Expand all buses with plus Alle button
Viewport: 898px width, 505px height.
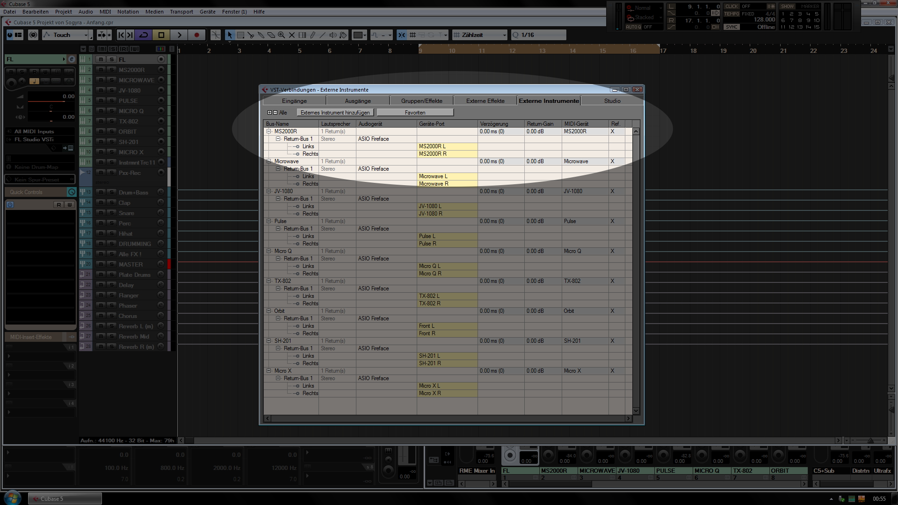269,113
